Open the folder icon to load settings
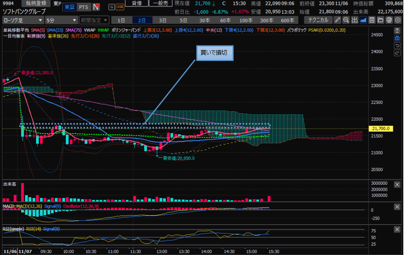Screen dimensions: 417x255 click(380, 20)
